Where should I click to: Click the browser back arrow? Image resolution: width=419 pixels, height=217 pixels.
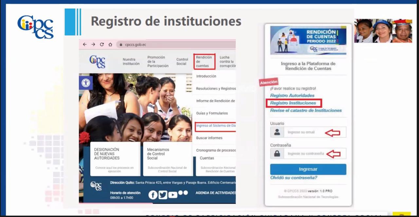tap(85, 44)
